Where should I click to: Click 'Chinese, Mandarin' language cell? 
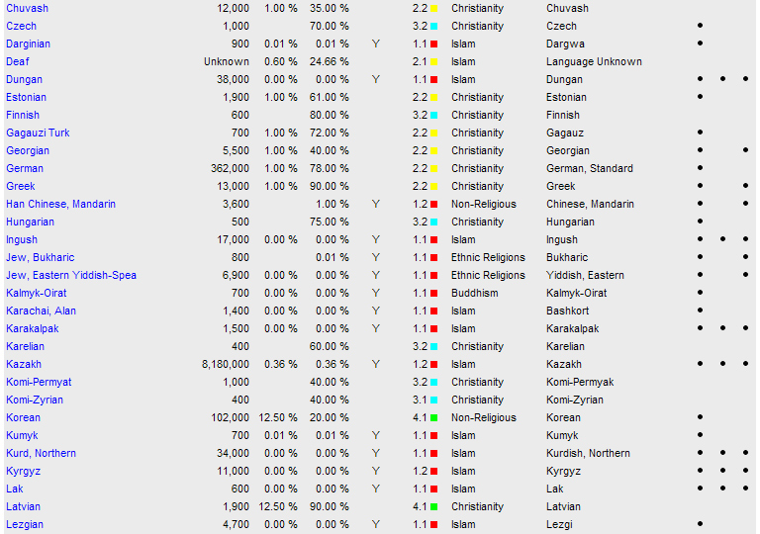click(x=591, y=204)
